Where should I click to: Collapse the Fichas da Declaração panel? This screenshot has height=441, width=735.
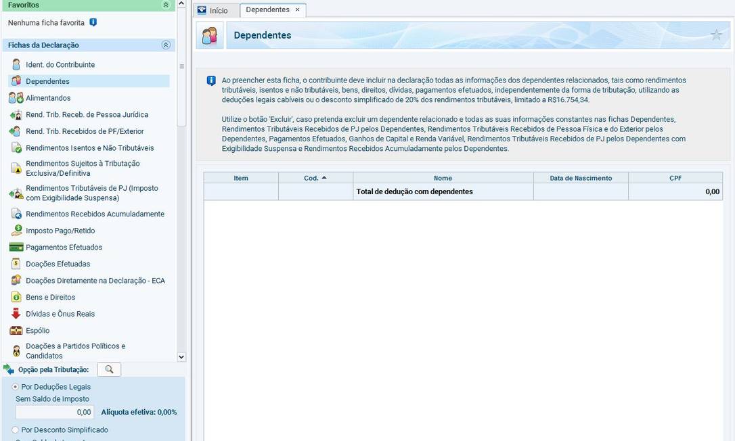[166, 45]
